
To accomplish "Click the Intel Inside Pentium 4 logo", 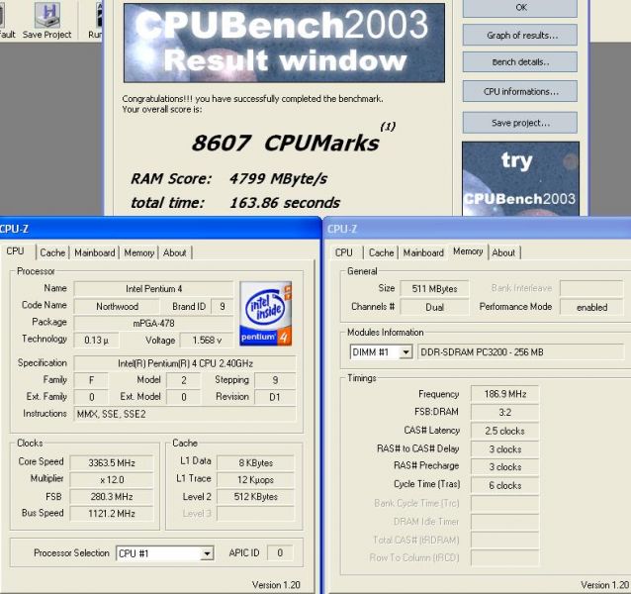I will coord(265,313).
